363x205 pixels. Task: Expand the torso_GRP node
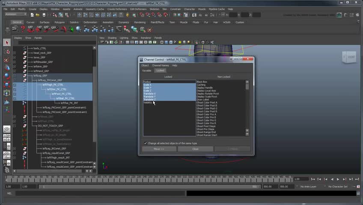click(15, 58)
